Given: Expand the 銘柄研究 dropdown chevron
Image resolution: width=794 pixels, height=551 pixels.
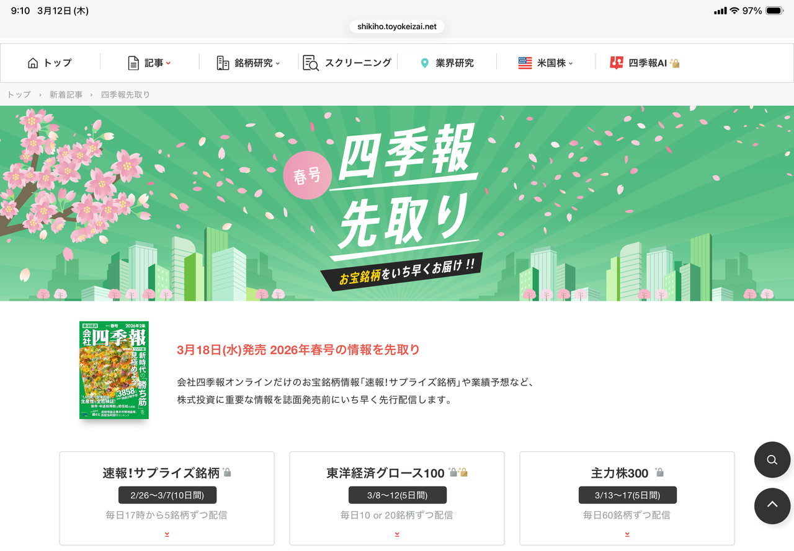Looking at the screenshot, I should [x=277, y=63].
